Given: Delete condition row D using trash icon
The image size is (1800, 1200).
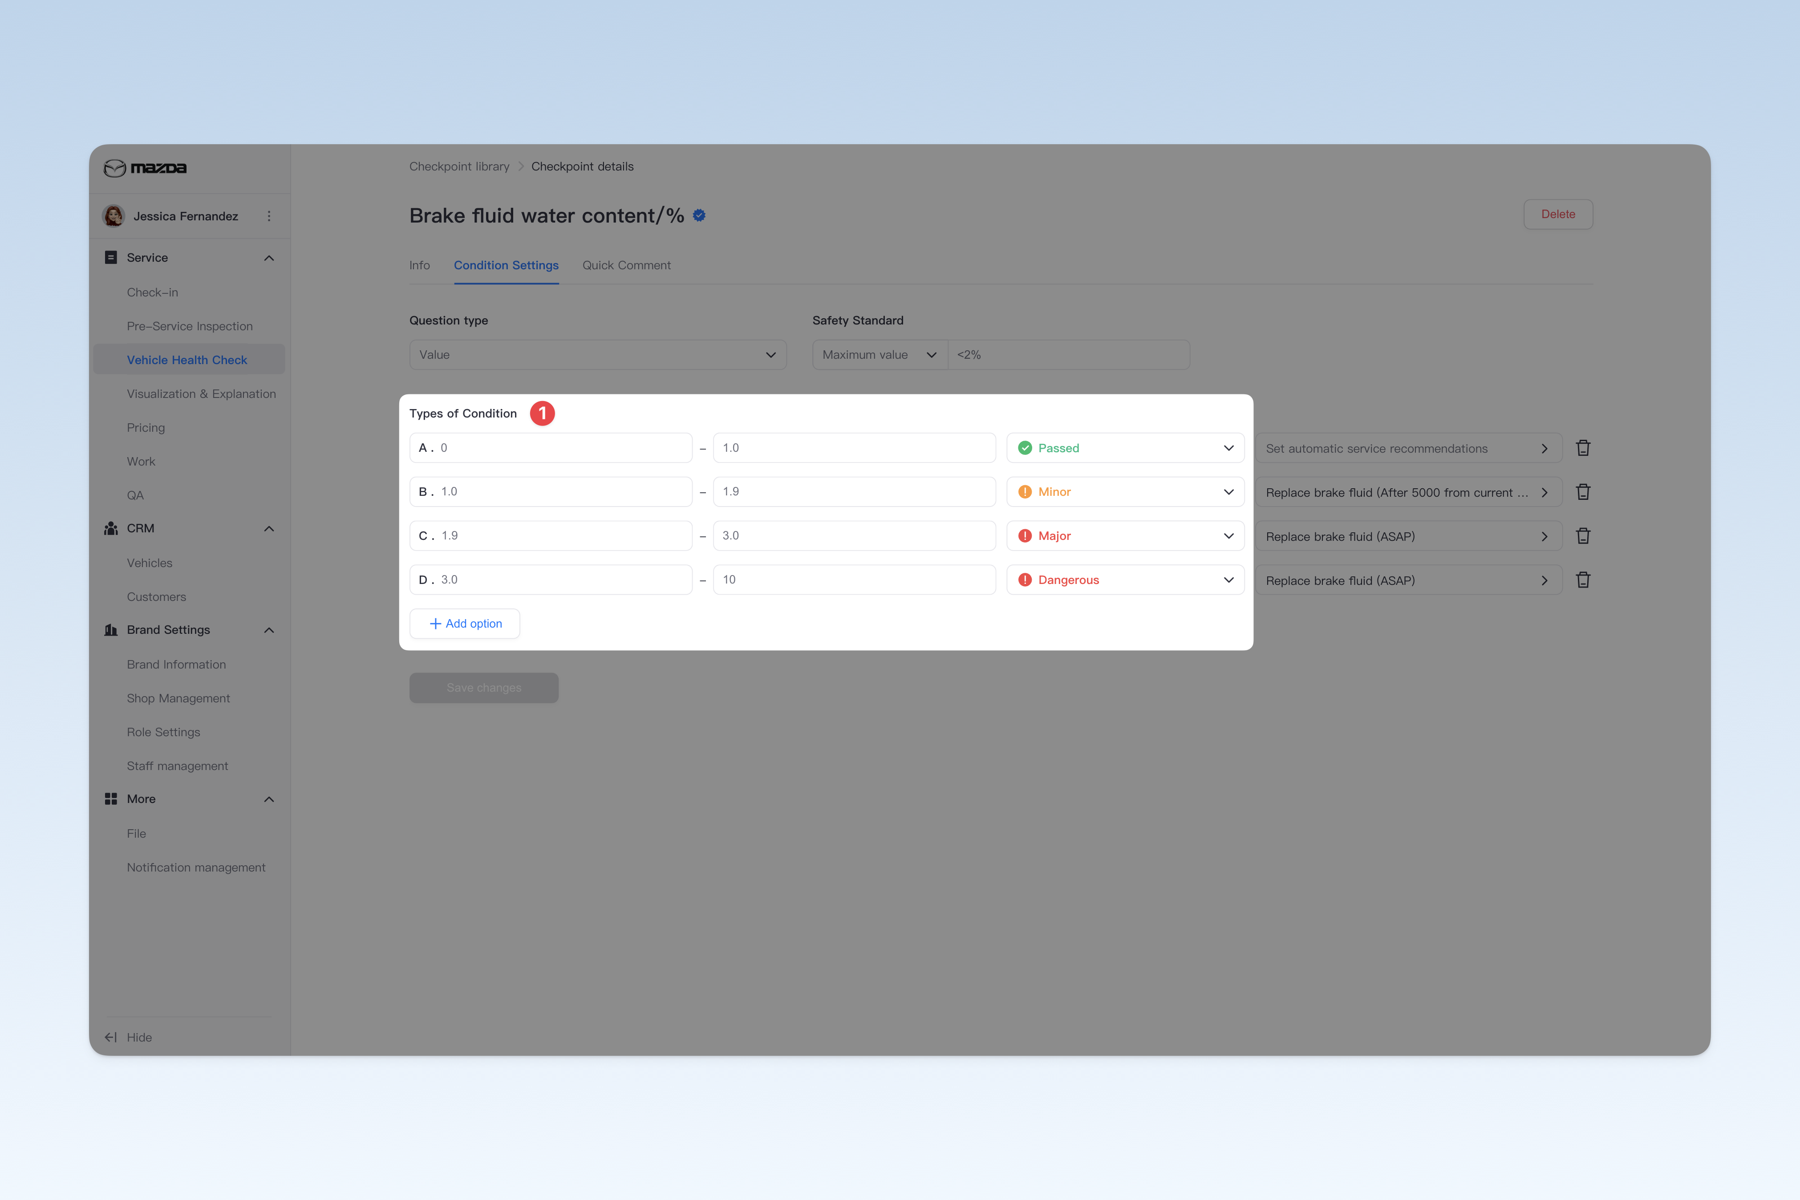Looking at the screenshot, I should pyautogui.click(x=1583, y=580).
